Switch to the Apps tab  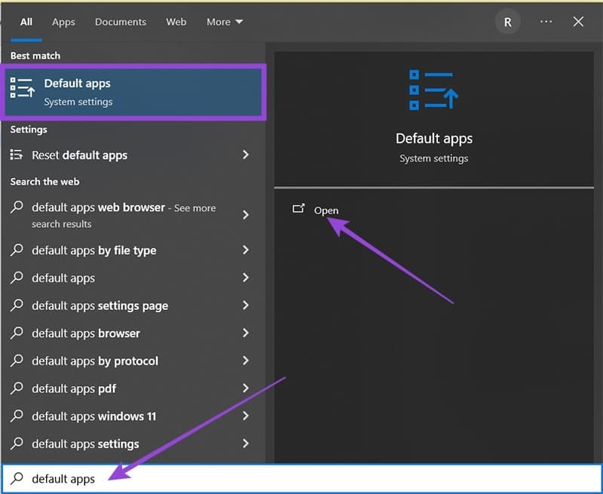pos(63,22)
